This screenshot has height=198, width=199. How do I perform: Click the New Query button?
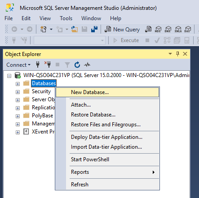coord(122,30)
